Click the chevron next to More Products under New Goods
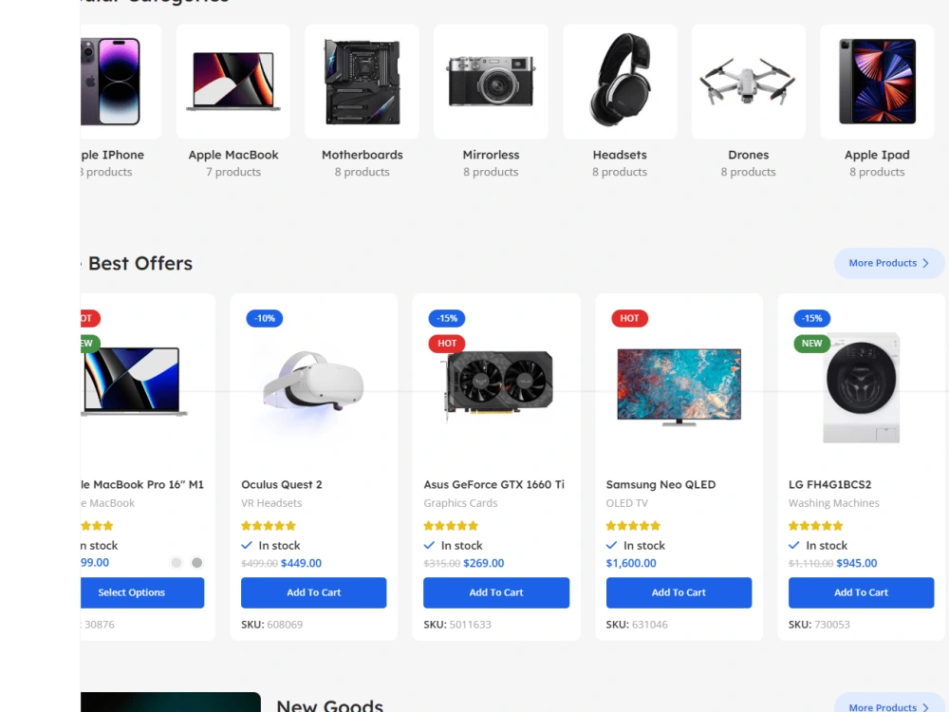Viewport: 949px width, 712px height. 923,707
